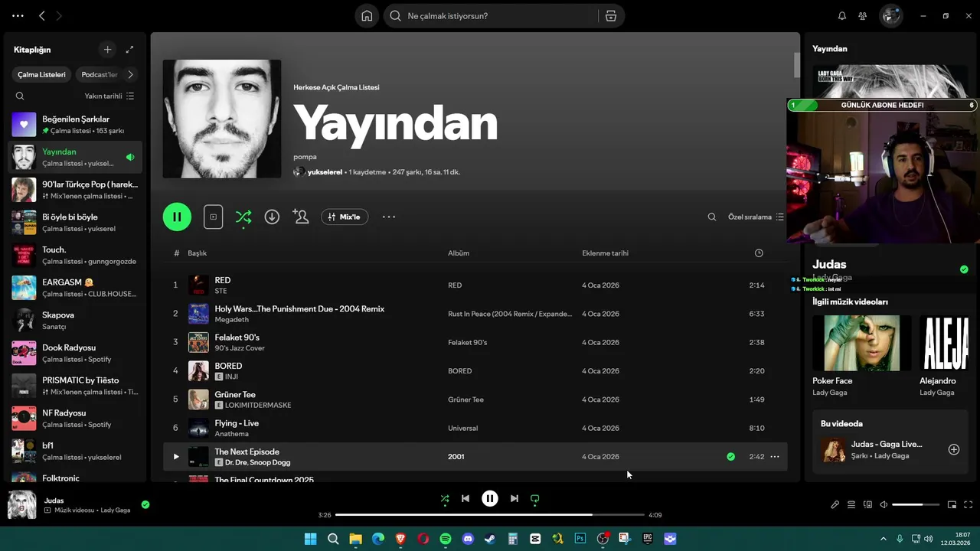
Task: Click the 'Mix'le' button
Action: (x=345, y=217)
